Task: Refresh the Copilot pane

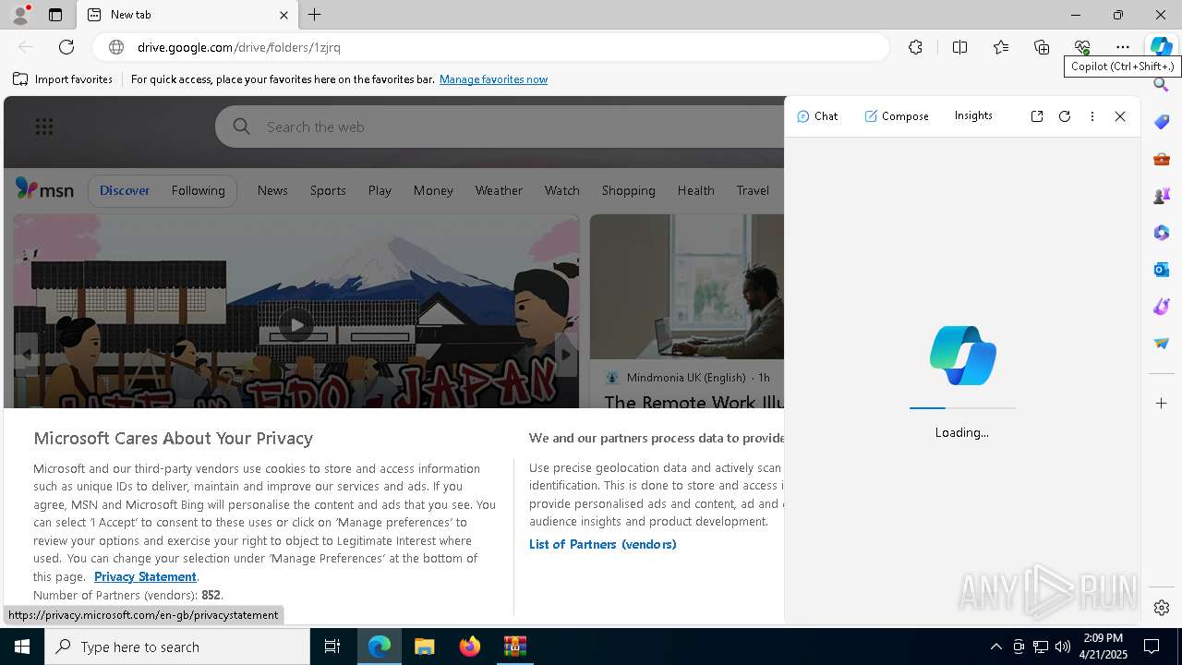Action: pyautogui.click(x=1065, y=116)
